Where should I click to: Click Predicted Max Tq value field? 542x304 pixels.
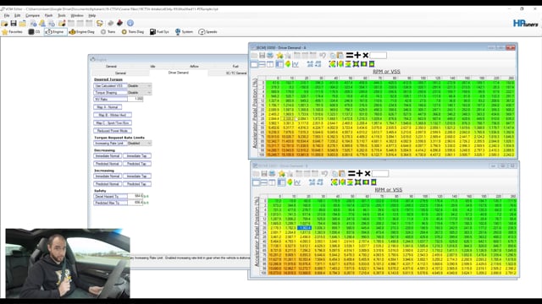pos(135,203)
